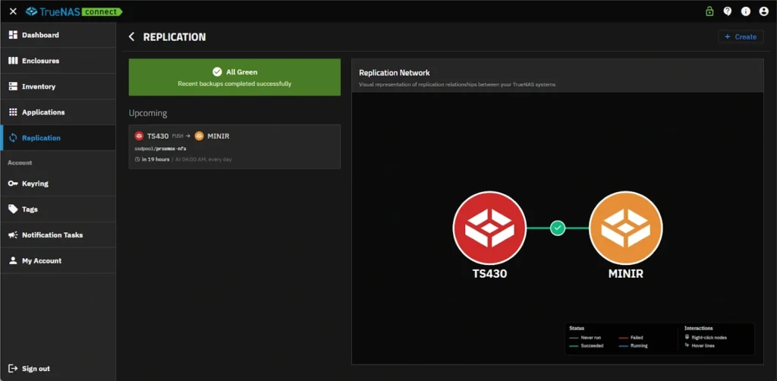Open the Dashboard menu item
The image size is (777, 381).
[x=40, y=35]
